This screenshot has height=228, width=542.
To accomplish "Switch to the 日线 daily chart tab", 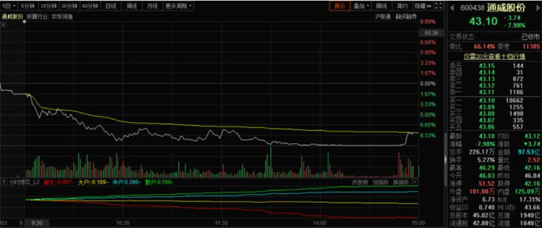I will 111,6.
